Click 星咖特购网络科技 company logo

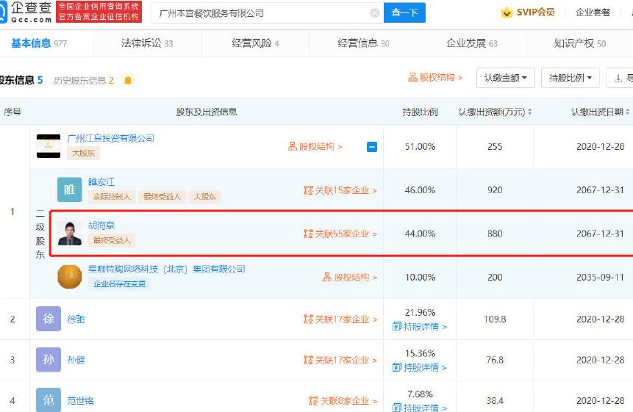[69, 277]
